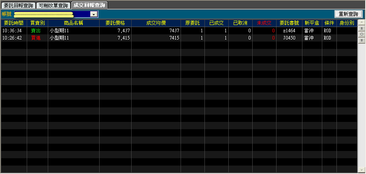Viewport: 366px width, 174px height.
Task: Click the 已取消 column header
Action: (240, 23)
